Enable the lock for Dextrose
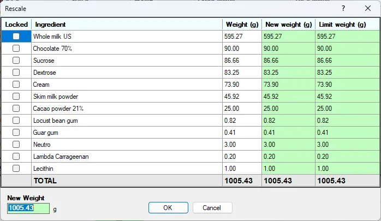The image size is (381, 221). [16, 73]
